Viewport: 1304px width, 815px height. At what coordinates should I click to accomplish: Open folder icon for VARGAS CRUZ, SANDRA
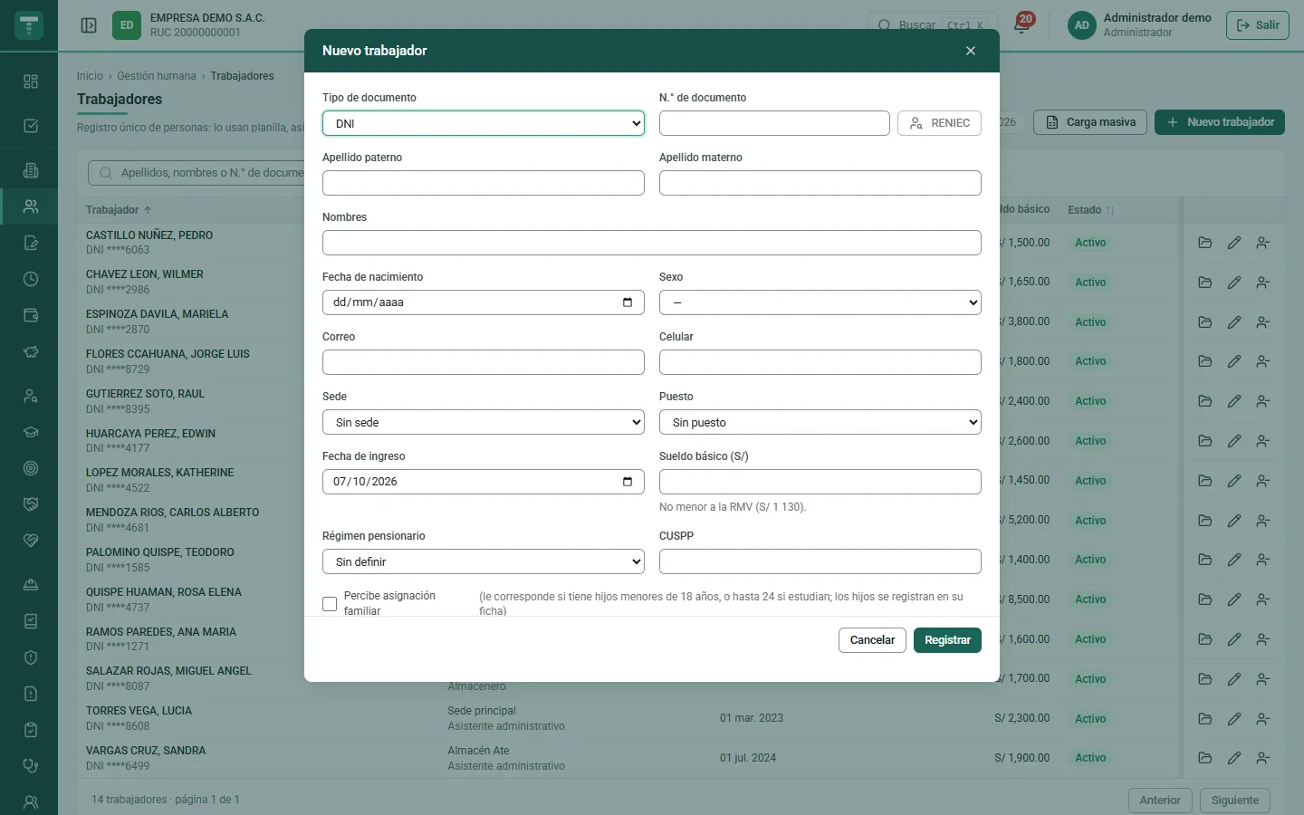[1204, 758]
